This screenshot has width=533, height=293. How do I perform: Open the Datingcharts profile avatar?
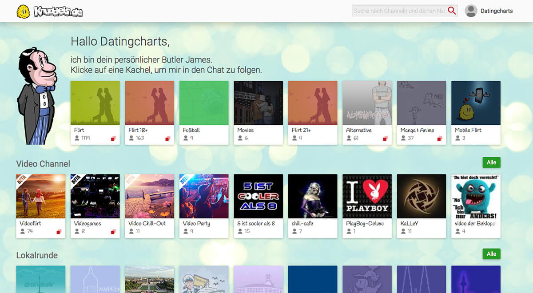tap(471, 11)
